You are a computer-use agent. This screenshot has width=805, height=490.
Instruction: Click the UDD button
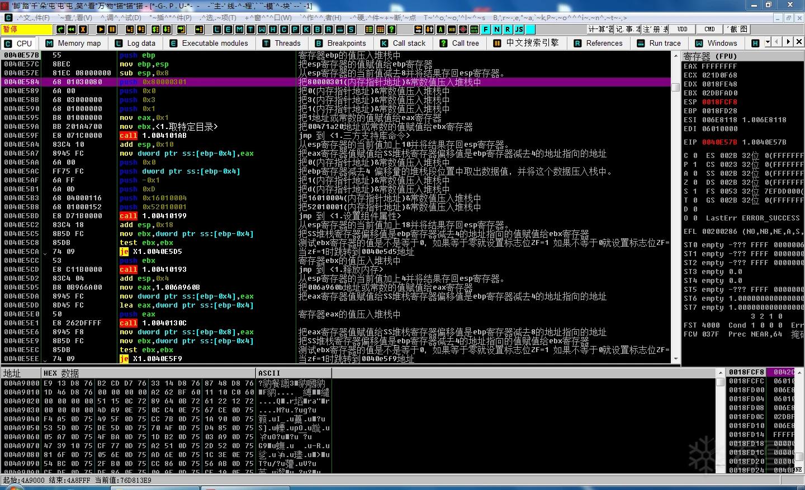click(x=682, y=29)
